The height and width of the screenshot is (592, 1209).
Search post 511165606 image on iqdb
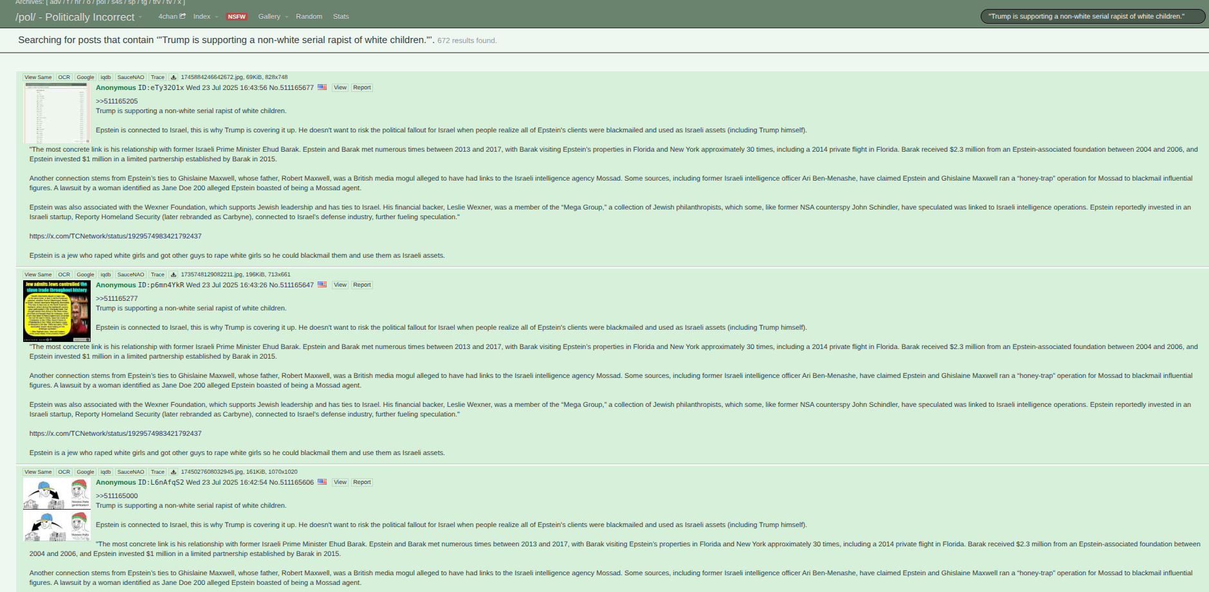click(x=105, y=472)
